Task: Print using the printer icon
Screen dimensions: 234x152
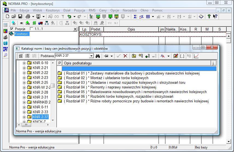Action: pos(28,16)
